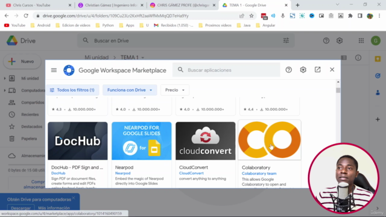Click the Nuevo button

22,61
